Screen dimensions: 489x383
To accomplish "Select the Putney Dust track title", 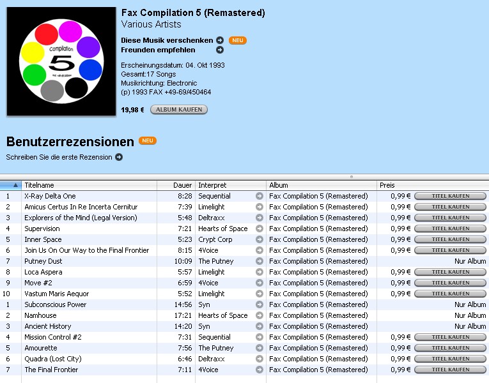I will (43, 261).
